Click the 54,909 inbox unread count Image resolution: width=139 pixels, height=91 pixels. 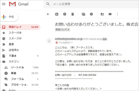click(35, 27)
